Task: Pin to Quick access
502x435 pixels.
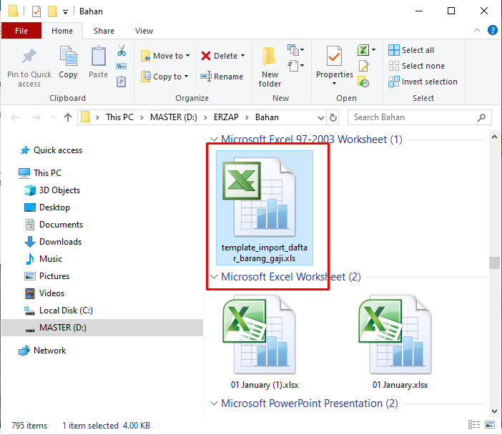Action: pos(29,67)
